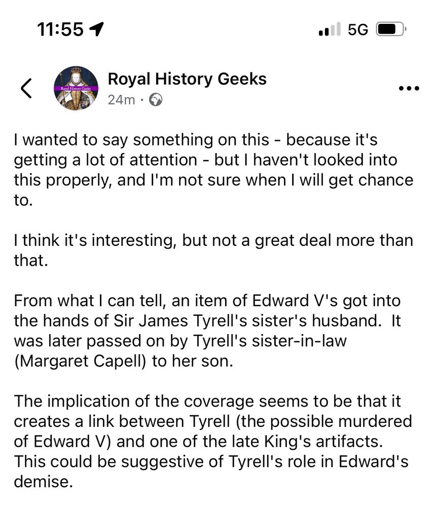The width and height of the screenshot is (436, 507).
Task: Select the 'I think it's interesting' paragraph
Action: [x=213, y=250]
